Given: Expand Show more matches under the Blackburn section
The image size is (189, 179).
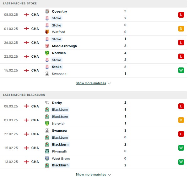Looking at the screenshot, I should [x=91, y=175].
